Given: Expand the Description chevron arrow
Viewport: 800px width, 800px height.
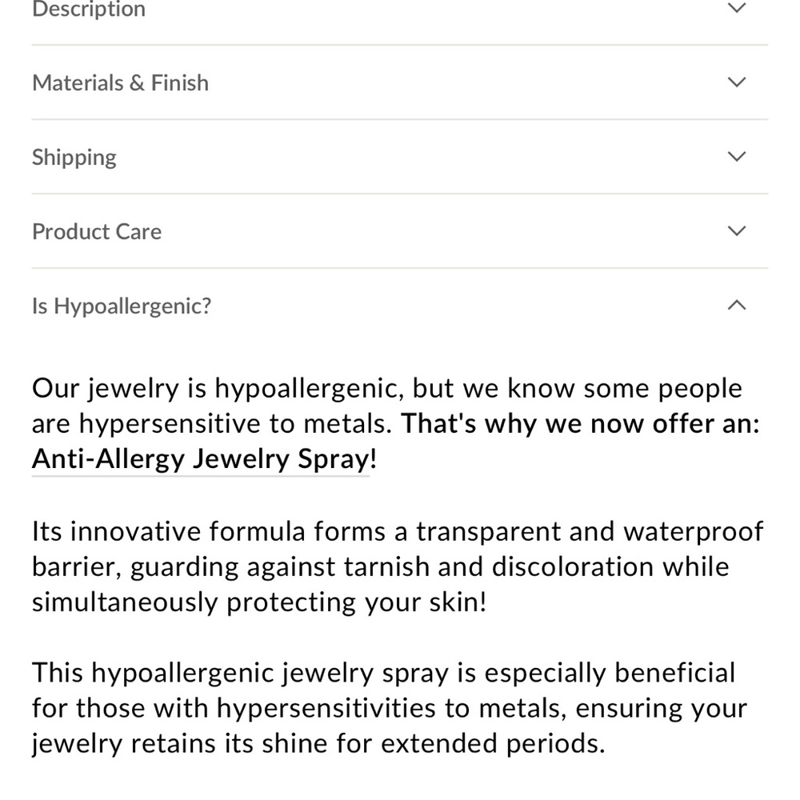Looking at the screenshot, I should click(x=736, y=8).
